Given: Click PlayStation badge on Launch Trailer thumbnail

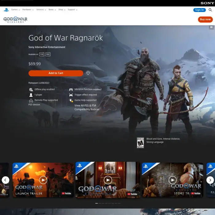Looking at the screenshot, I should 16,166.
